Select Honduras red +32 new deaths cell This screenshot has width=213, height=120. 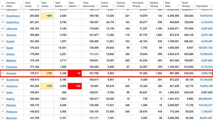(75, 86)
